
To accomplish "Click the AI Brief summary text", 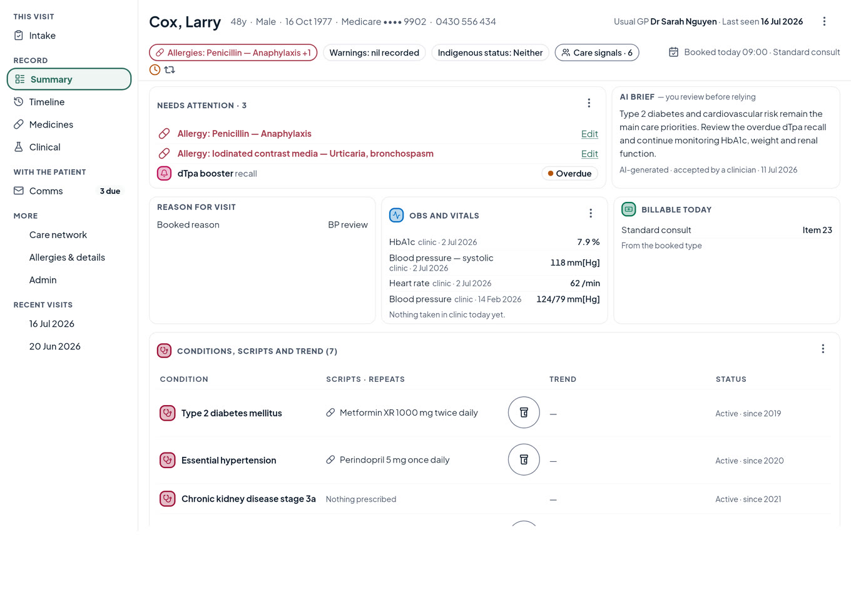I will pyautogui.click(x=723, y=134).
